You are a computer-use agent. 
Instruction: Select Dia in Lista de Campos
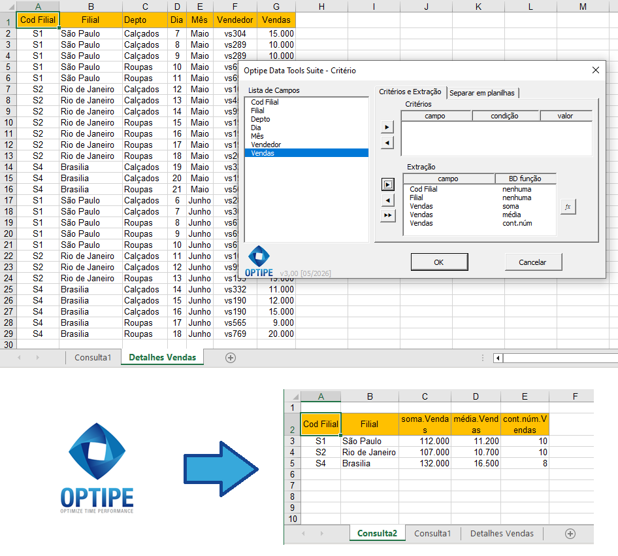[x=306, y=128]
